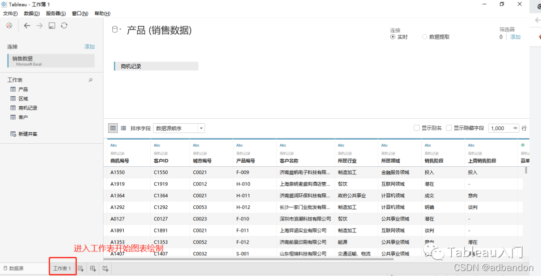The image size is (541, 276).
Task: Click the Abc type icon above 销售阶段
Action: point(428,146)
